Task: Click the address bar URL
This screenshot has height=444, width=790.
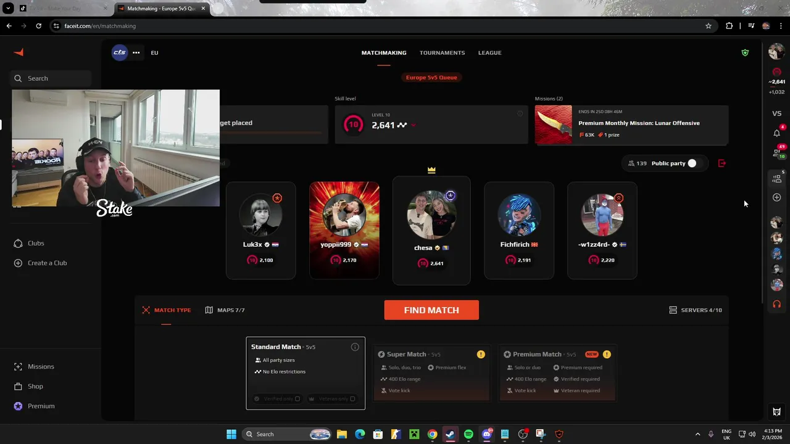Action: coord(100,26)
